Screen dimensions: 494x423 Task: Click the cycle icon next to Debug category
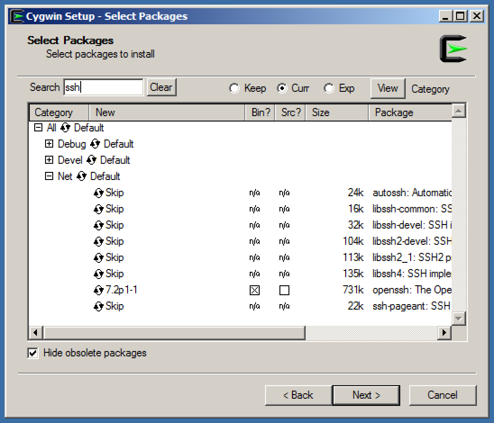pyautogui.click(x=95, y=144)
